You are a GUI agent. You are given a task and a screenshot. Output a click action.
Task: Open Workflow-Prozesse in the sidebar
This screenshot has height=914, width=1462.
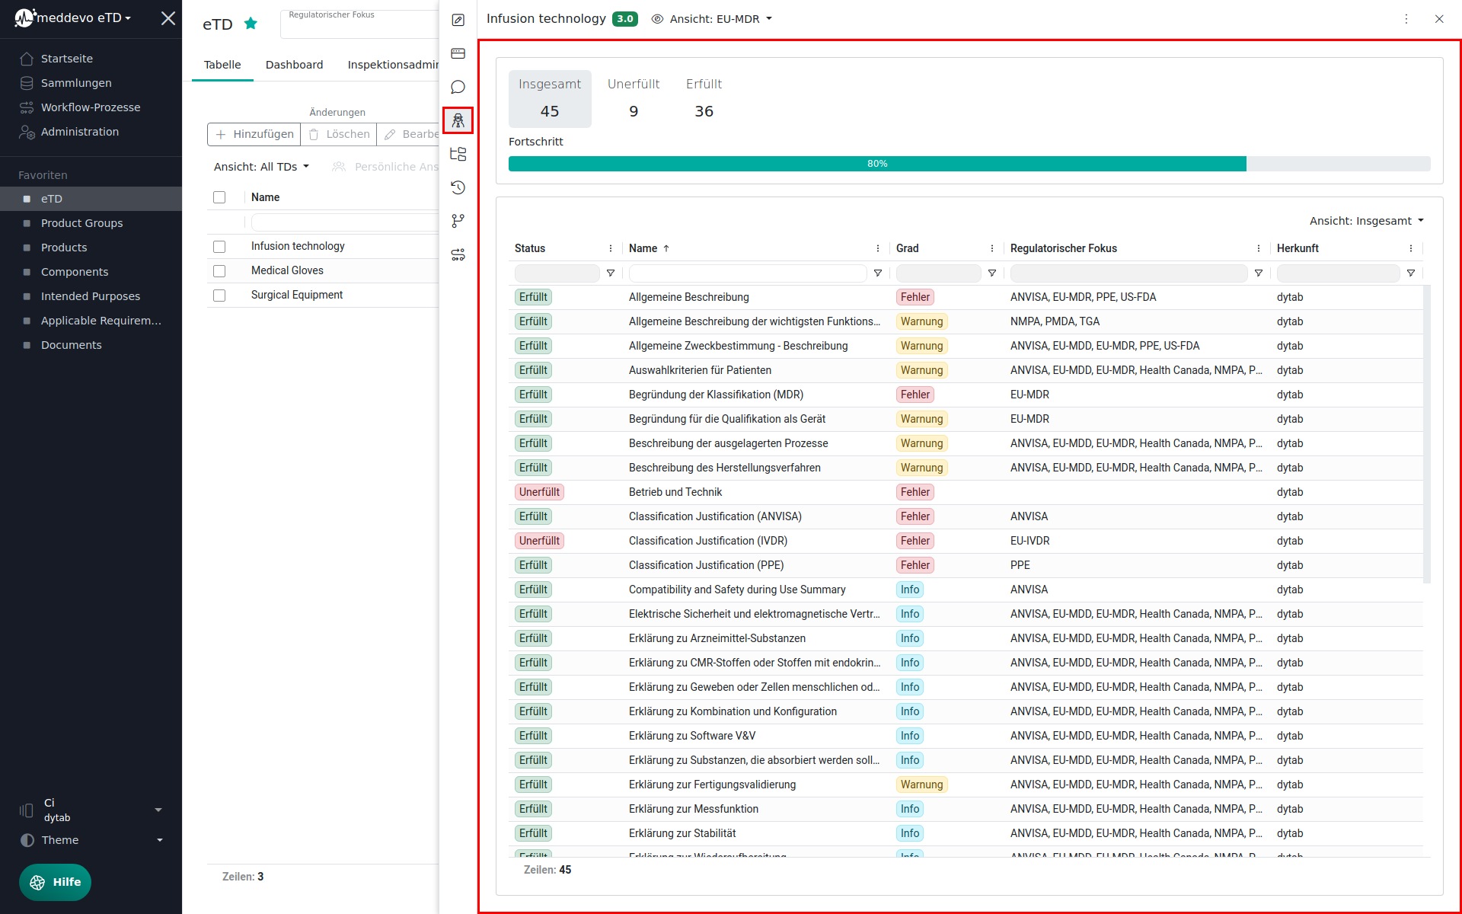click(x=91, y=107)
